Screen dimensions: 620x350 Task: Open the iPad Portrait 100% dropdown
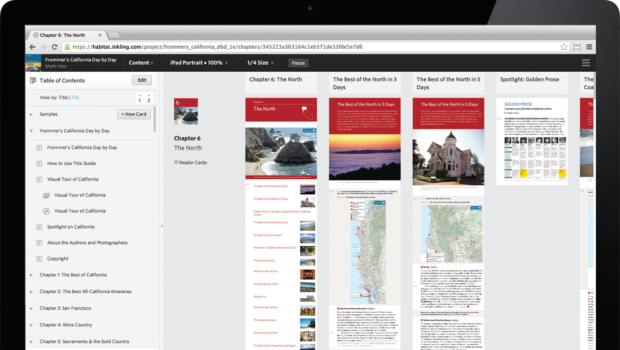[199, 63]
